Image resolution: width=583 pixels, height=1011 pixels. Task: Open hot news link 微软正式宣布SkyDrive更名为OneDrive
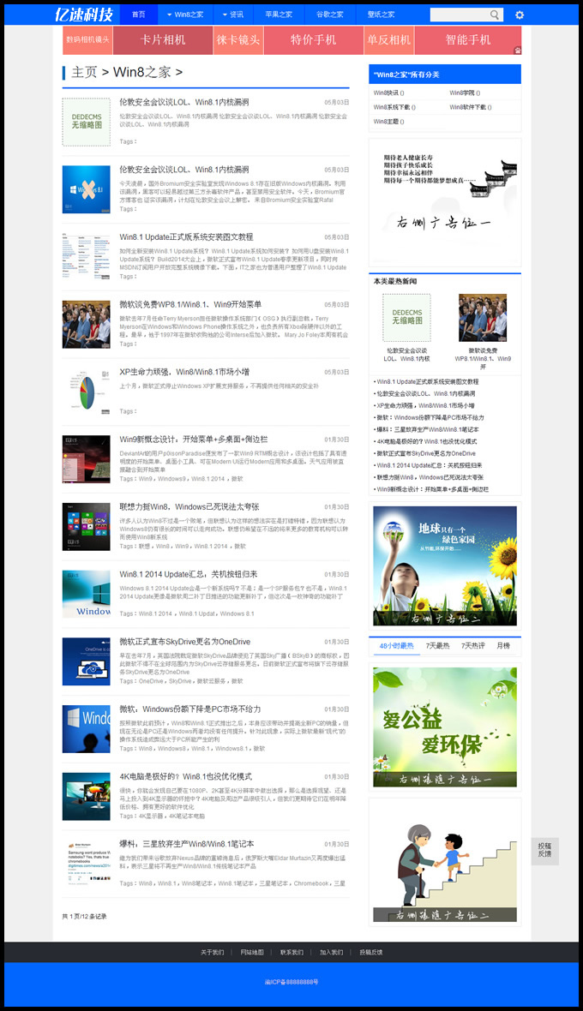click(426, 453)
